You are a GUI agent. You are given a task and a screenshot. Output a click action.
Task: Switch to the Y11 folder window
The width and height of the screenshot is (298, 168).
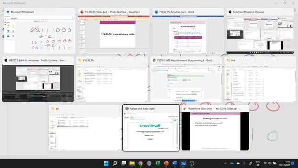tap(85, 128)
